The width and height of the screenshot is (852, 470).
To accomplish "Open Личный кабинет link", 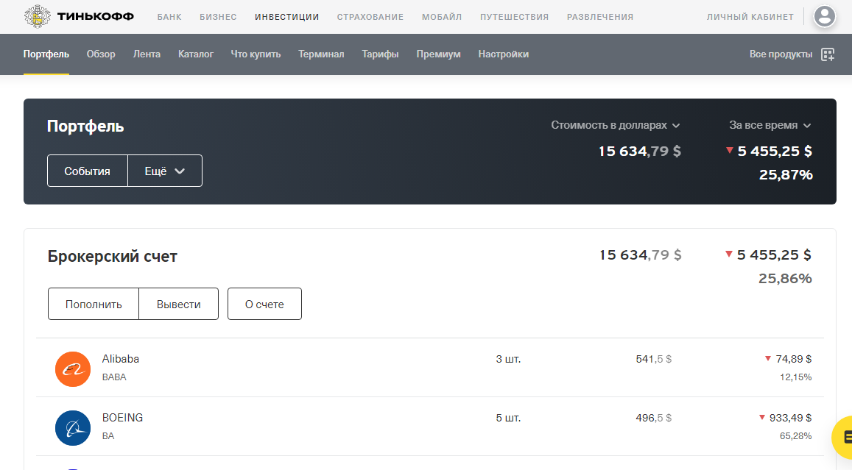I will (x=750, y=17).
